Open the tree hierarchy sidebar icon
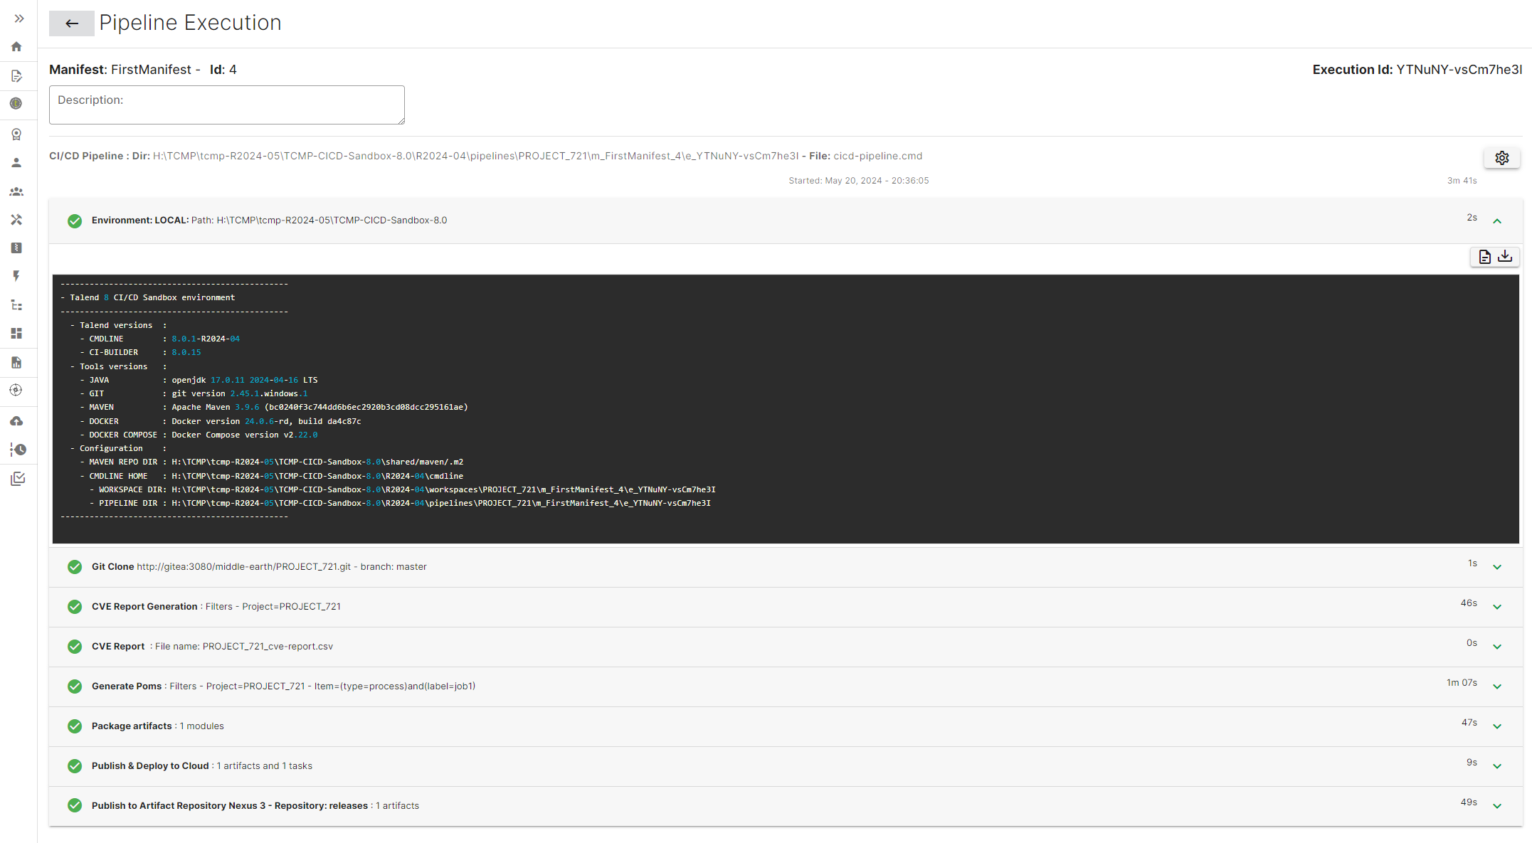 [16, 305]
